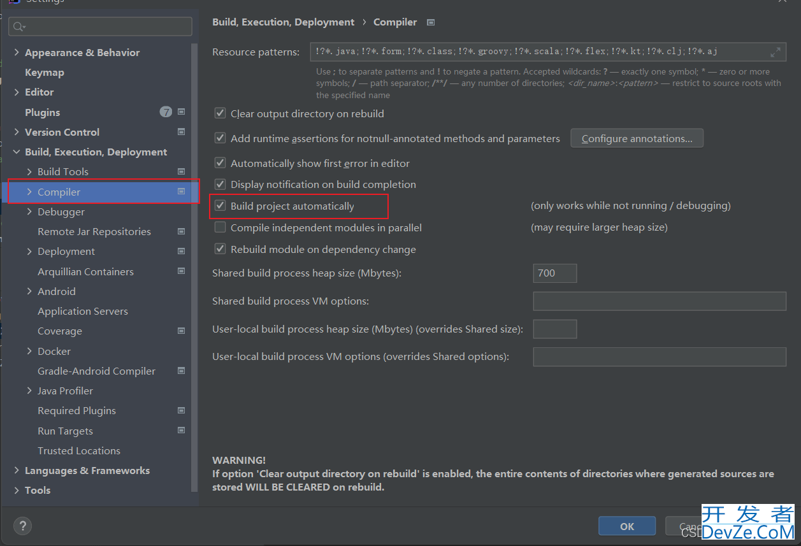Collapse Build, Execution, Deployment section
The image size is (801, 546).
click(17, 152)
